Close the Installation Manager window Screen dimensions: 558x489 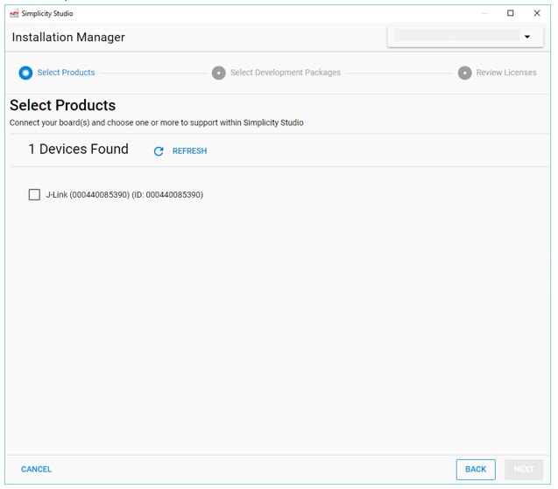pos(537,13)
